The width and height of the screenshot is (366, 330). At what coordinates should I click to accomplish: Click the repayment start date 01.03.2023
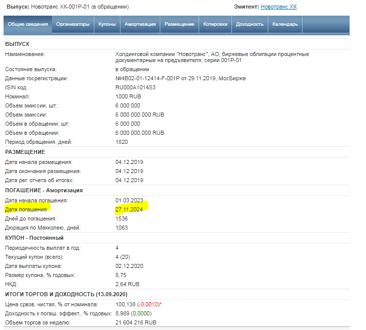click(130, 200)
